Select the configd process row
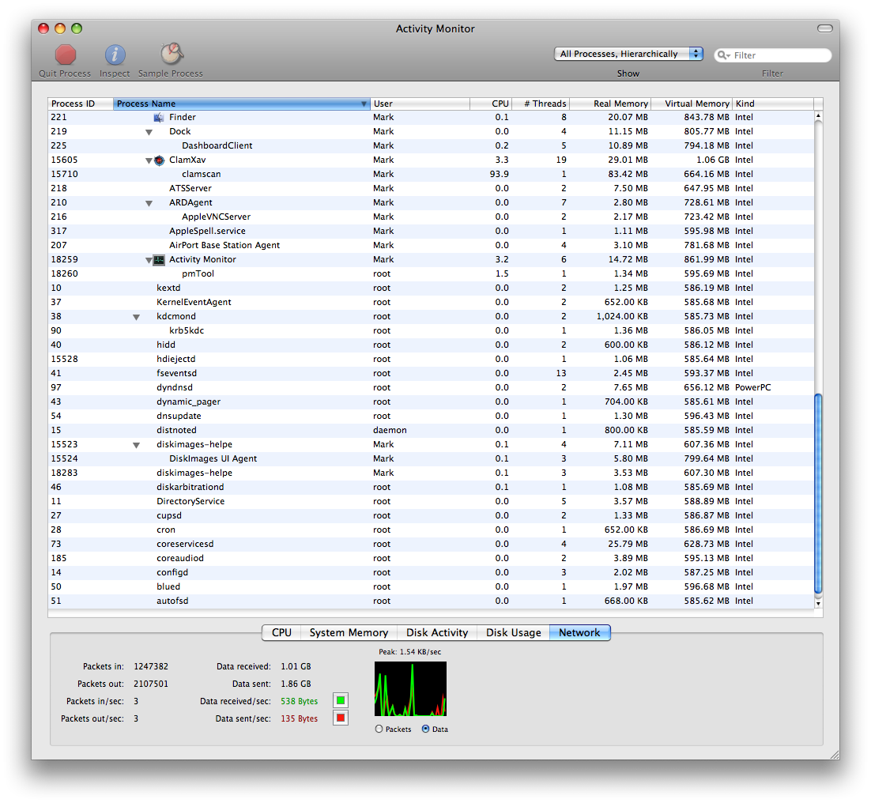The width and height of the screenshot is (871, 803). coord(431,572)
